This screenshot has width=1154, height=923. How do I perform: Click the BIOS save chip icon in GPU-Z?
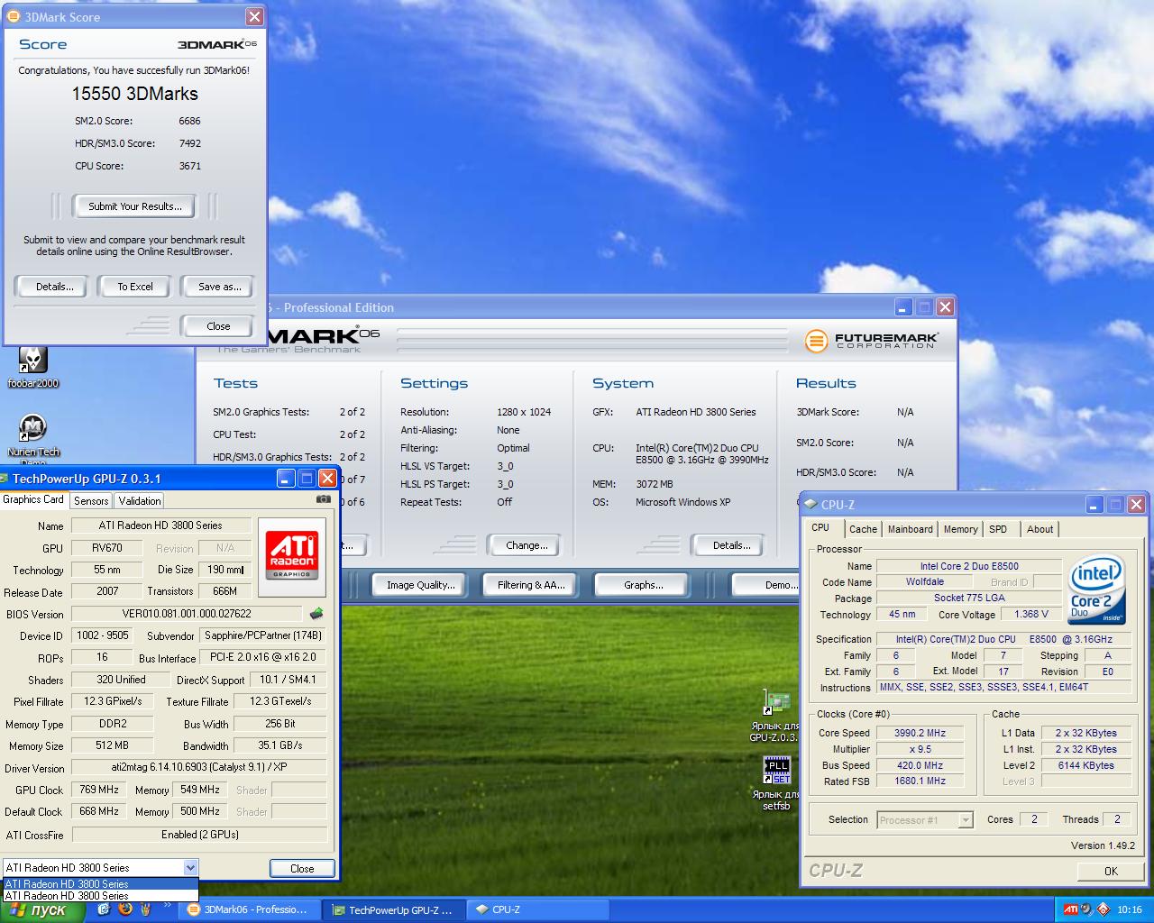[x=316, y=614]
